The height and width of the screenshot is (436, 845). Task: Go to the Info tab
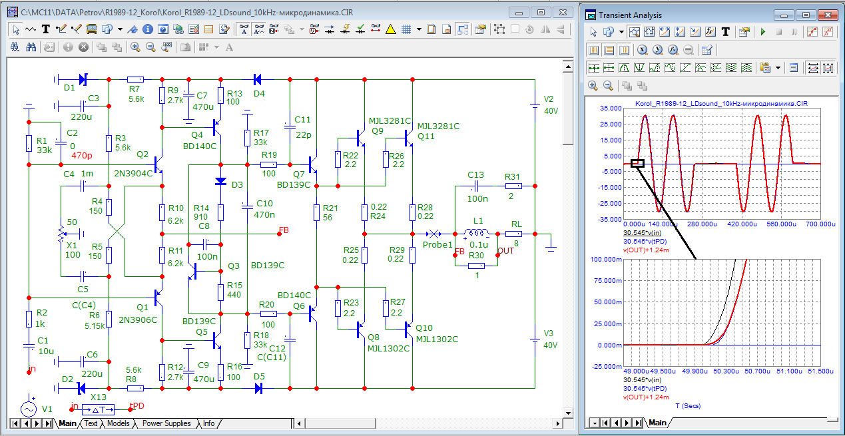pos(209,423)
